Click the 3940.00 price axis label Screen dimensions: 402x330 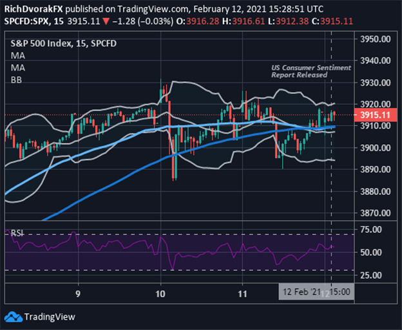[x=376, y=60]
